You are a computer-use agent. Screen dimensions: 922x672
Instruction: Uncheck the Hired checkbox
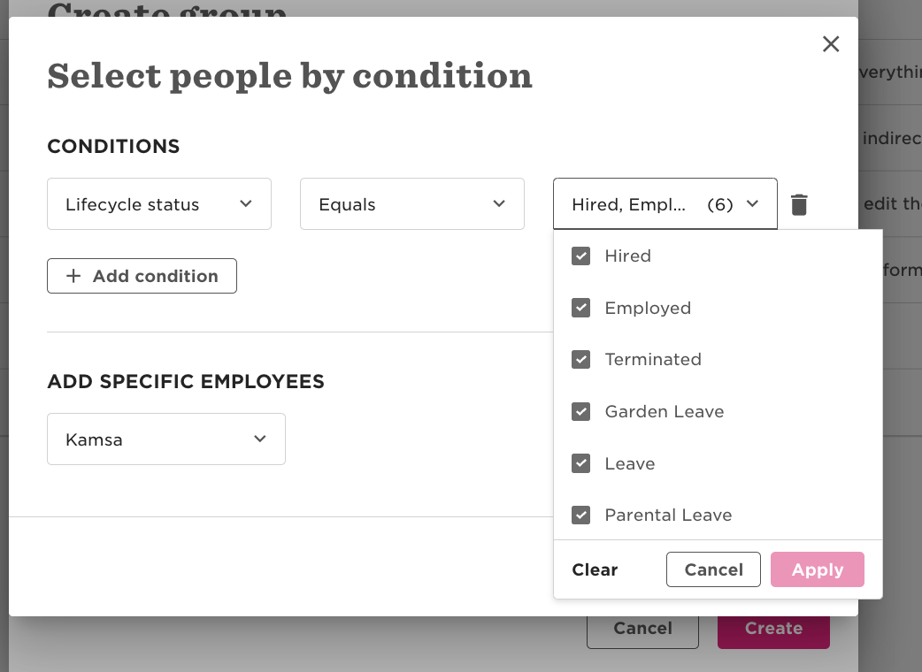click(581, 256)
